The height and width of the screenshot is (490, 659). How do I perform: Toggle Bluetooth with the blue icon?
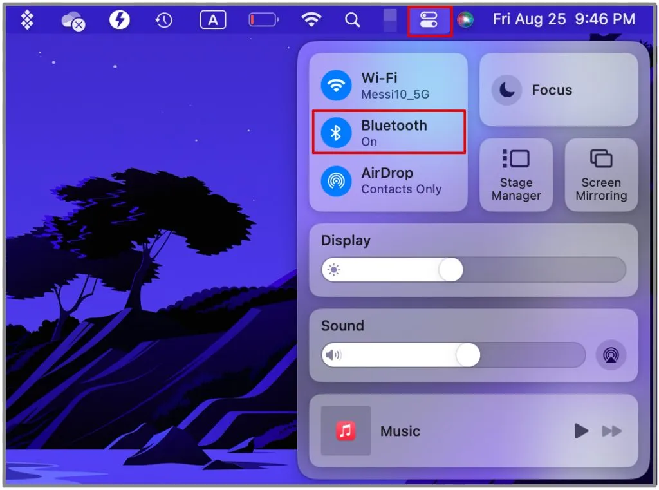pos(336,133)
